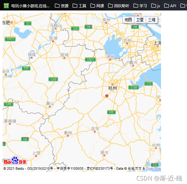Select the 常州 city label
Image resolution: width=187 pixels, height=184 pixels.
tap(106, 20)
